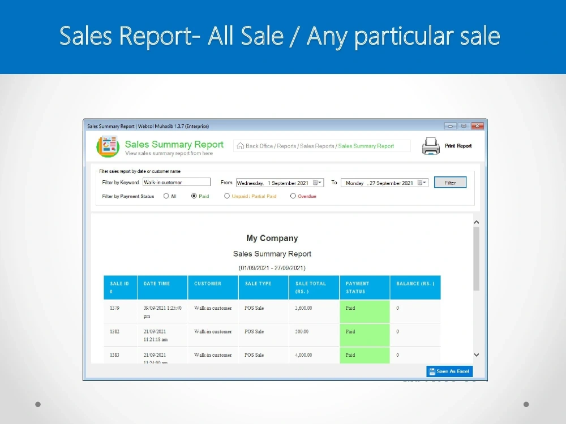Open Reports in the breadcrumb

coord(286,146)
